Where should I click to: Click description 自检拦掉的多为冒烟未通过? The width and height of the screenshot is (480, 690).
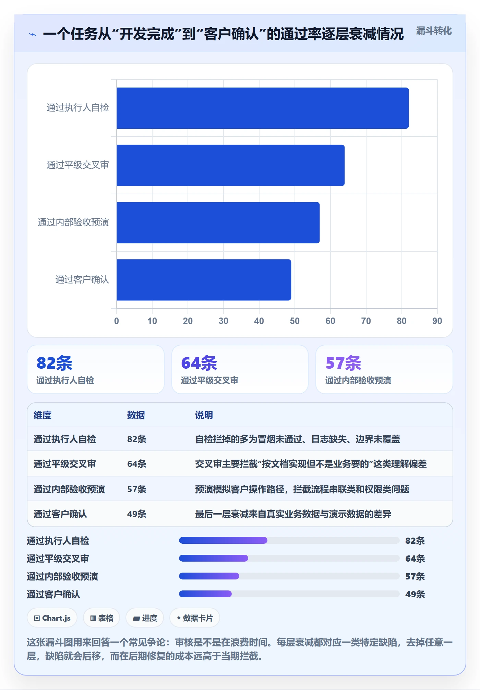[298, 439]
